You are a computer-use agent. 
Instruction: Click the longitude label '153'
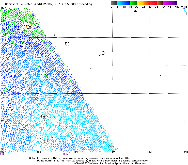pyautogui.click(x=39, y=152)
